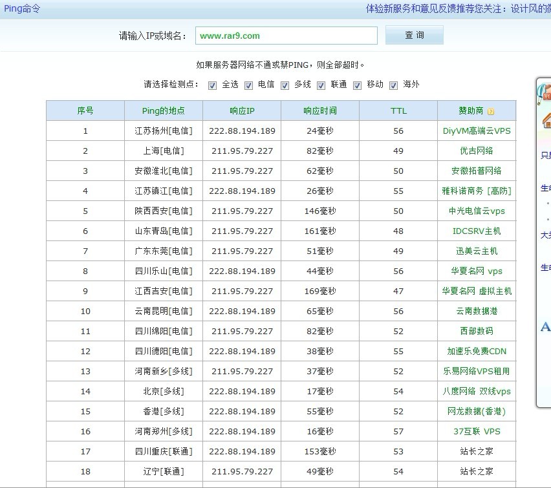Click the TTL value 57 cell

(x=398, y=431)
